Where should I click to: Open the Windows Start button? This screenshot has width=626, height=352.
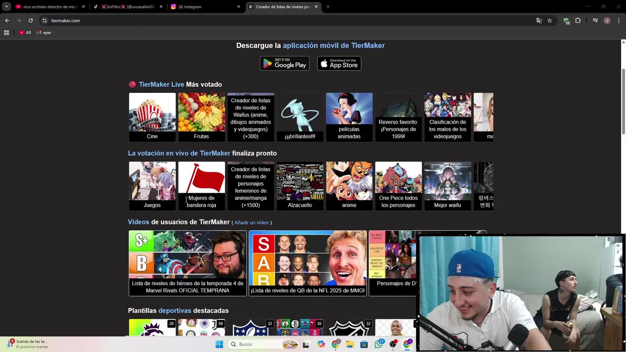(219, 344)
